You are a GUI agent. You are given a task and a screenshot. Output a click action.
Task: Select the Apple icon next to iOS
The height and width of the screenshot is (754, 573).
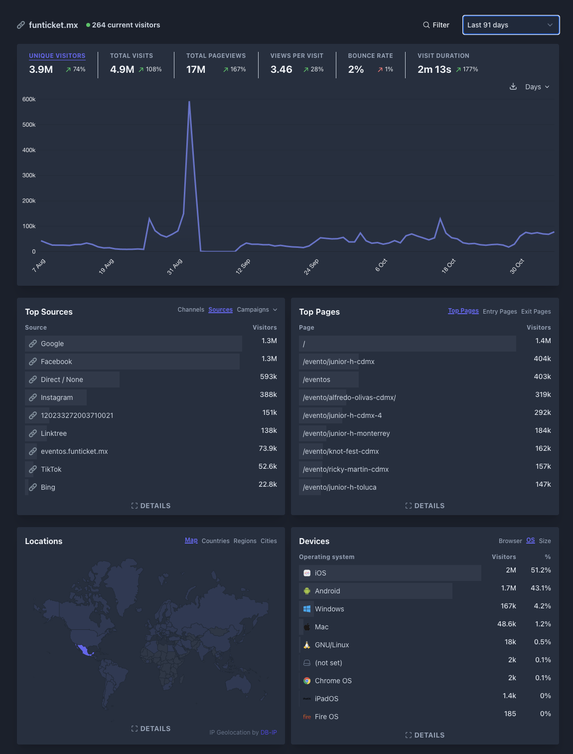[x=307, y=573]
